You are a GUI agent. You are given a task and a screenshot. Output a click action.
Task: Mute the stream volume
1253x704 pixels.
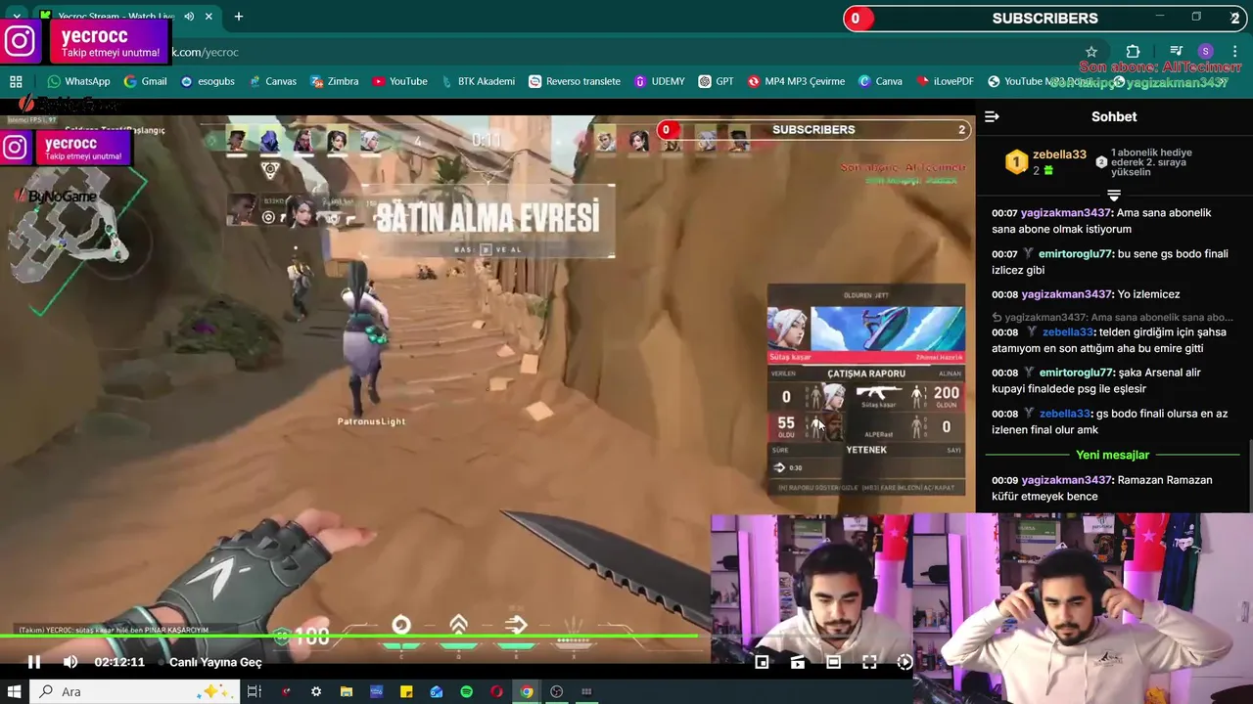(x=70, y=662)
